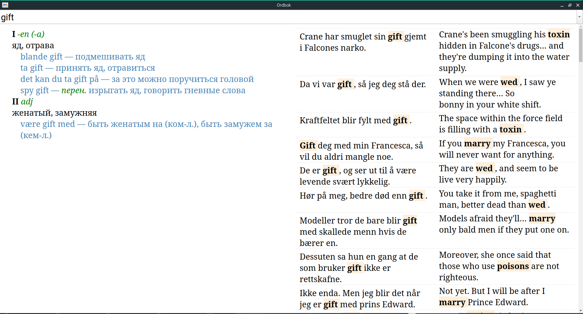The image size is (583, 314).
Task: Click sentence 'Hør på meg, bedre død enn gift'
Action: [x=363, y=196]
